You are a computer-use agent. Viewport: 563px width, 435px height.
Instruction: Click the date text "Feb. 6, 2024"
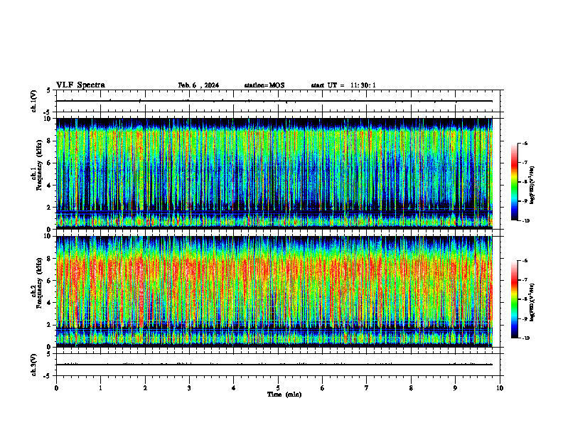click(x=198, y=85)
